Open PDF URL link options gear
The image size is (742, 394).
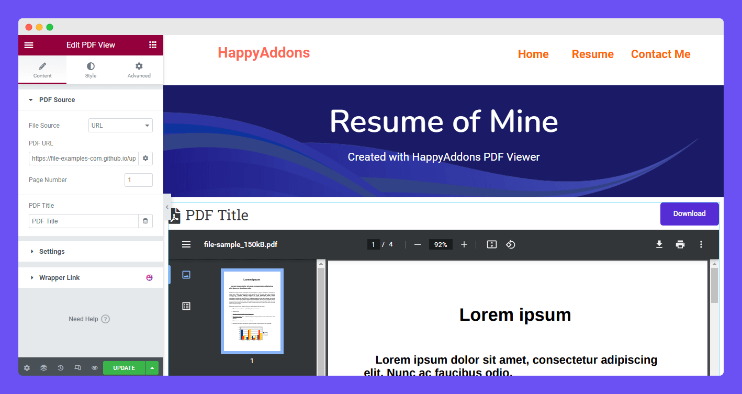pyautogui.click(x=145, y=158)
